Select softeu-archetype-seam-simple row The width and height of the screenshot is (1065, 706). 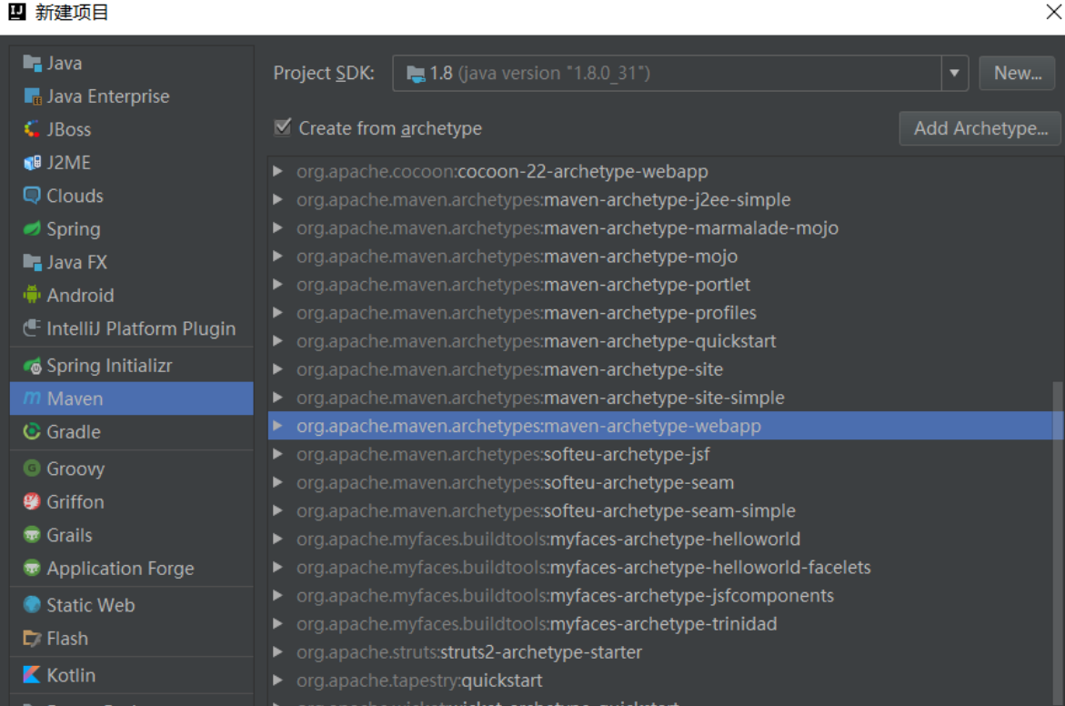coord(660,511)
